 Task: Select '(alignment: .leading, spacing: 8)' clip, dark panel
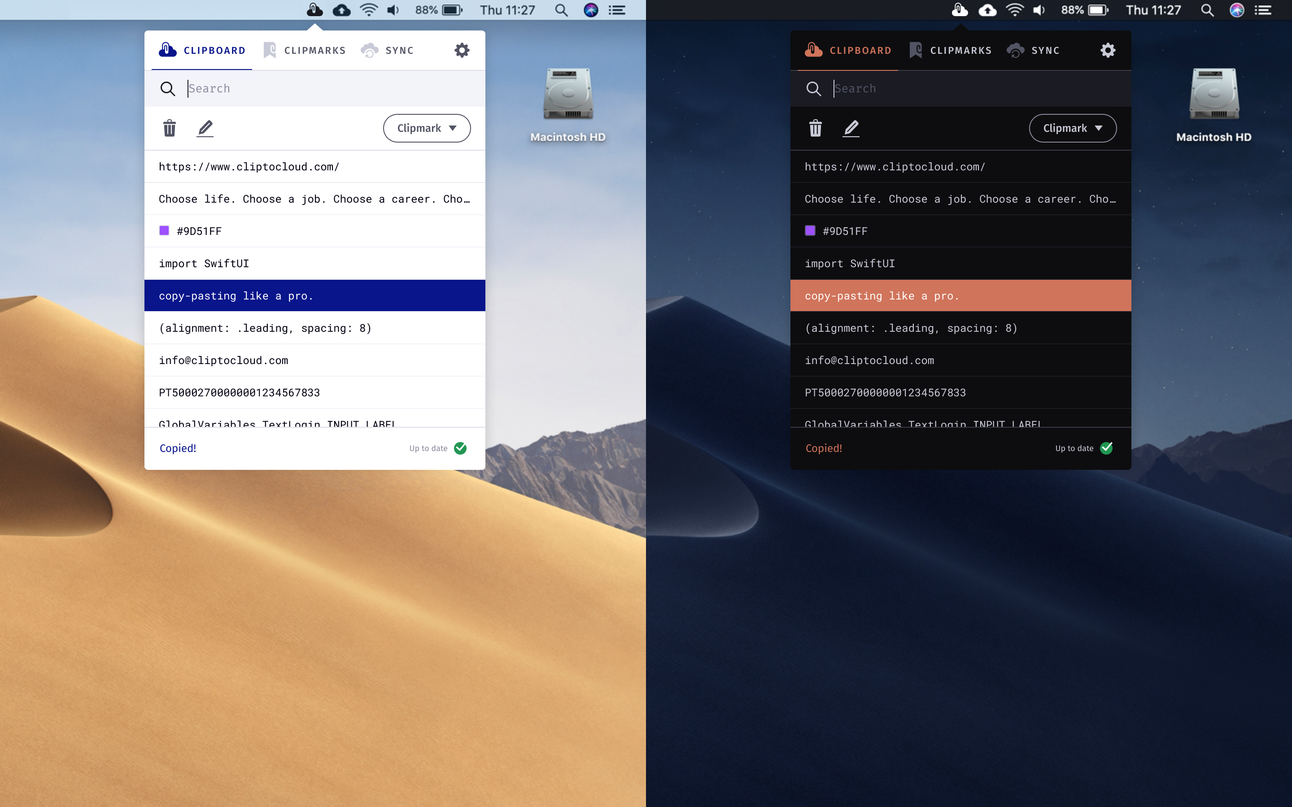[960, 328]
